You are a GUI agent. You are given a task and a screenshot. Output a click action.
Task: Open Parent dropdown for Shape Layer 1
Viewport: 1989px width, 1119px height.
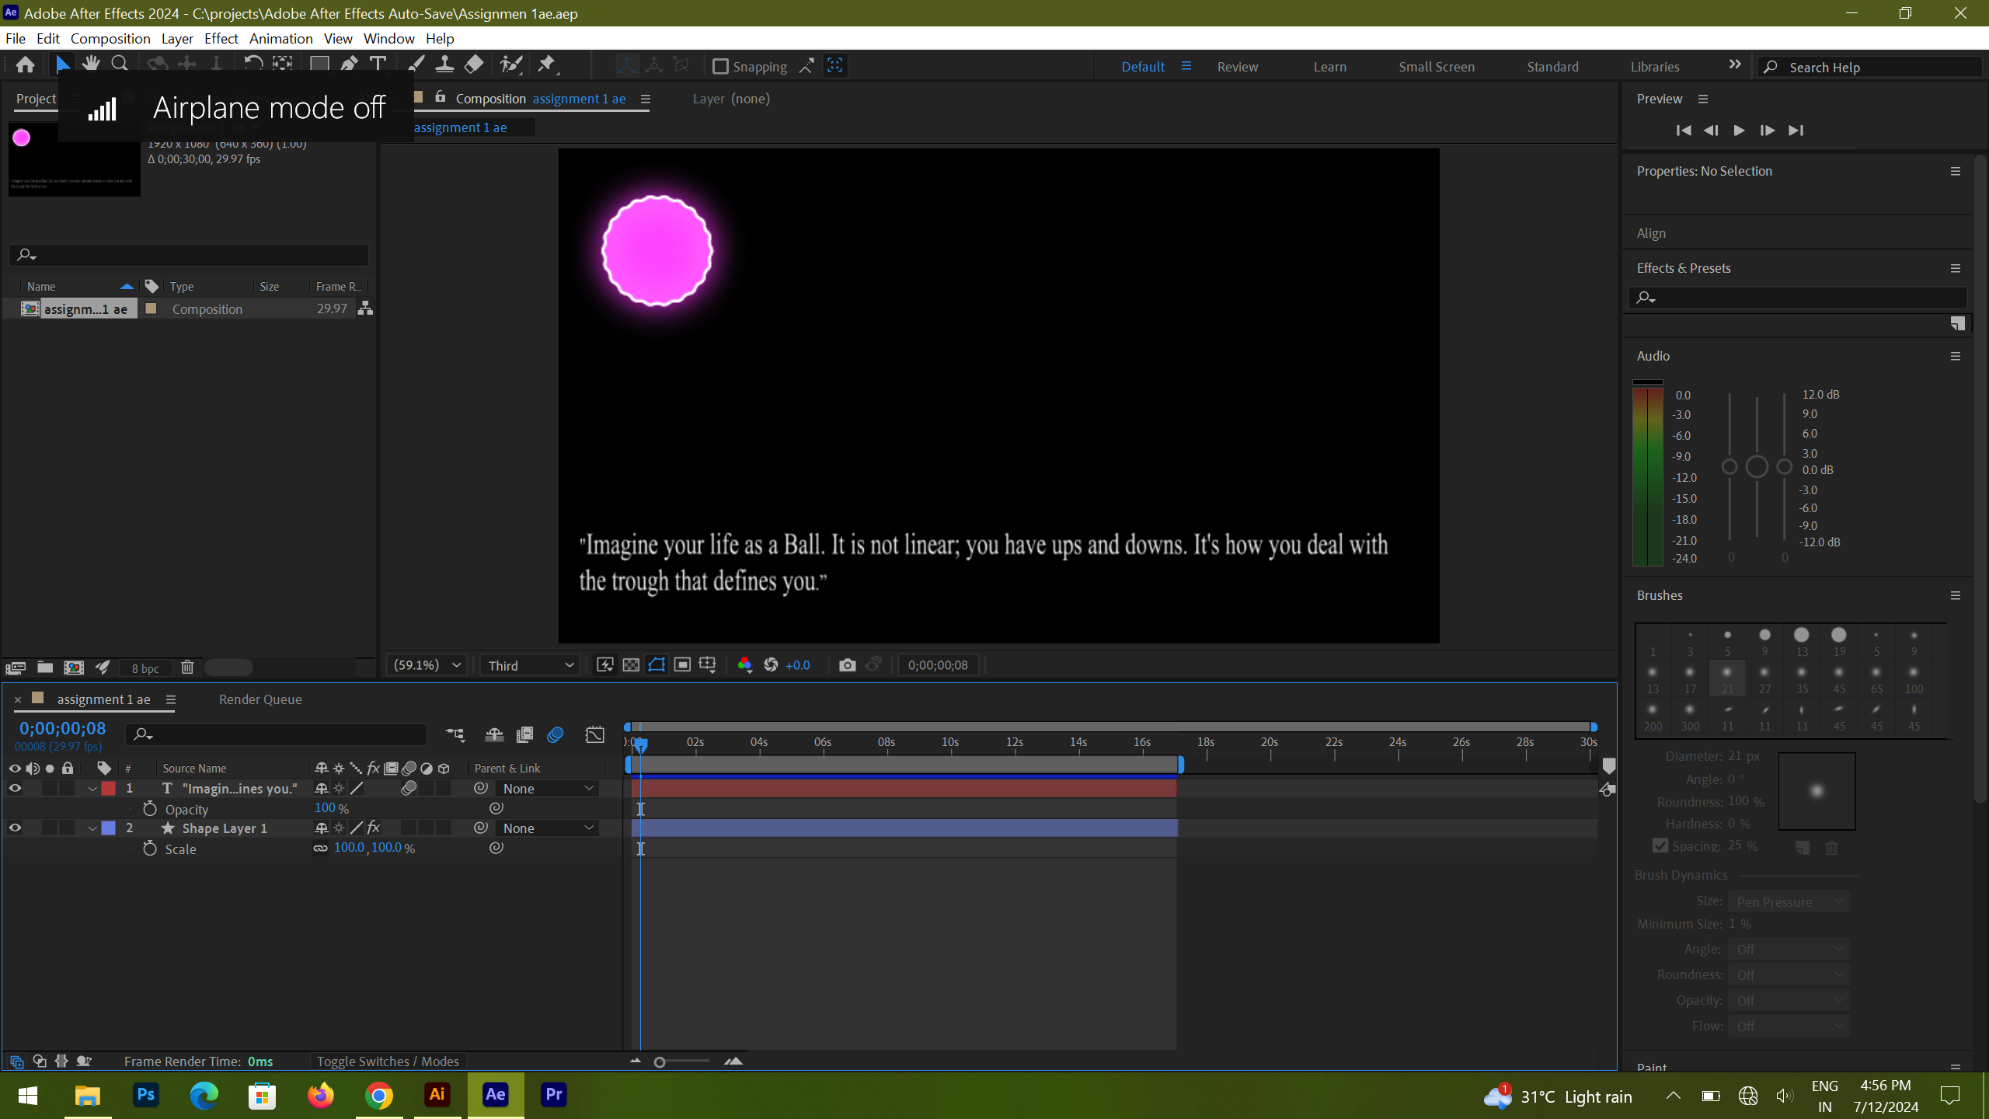pyautogui.click(x=548, y=828)
